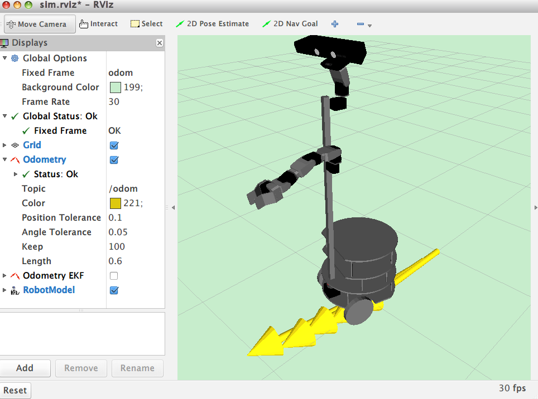Pick the 2D Nav Goal tool
538x399 pixels.
[290, 24]
